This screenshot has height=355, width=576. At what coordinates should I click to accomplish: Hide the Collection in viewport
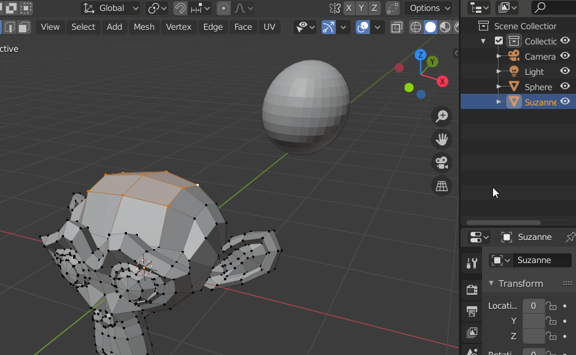point(565,40)
